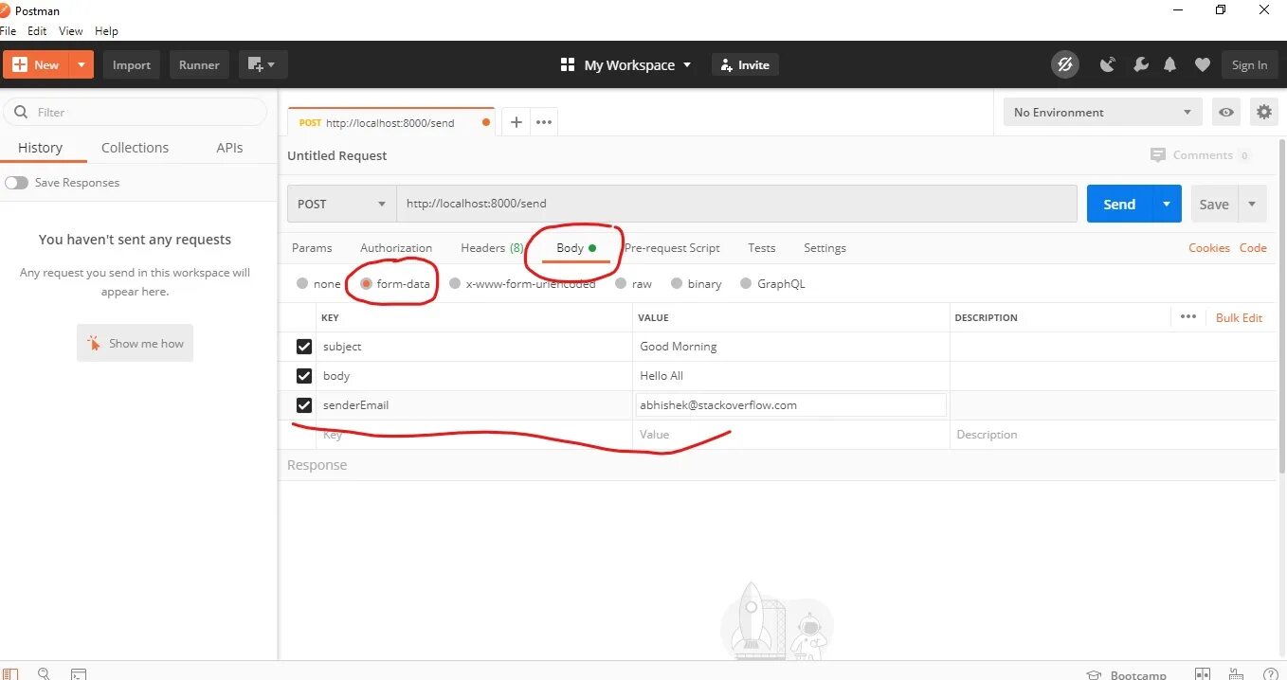The image size is (1287, 680).
Task: Open the dropdown arrow beside New
Action: coord(82,64)
